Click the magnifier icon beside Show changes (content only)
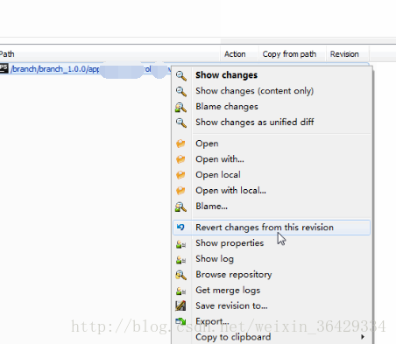 click(x=180, y=91)
